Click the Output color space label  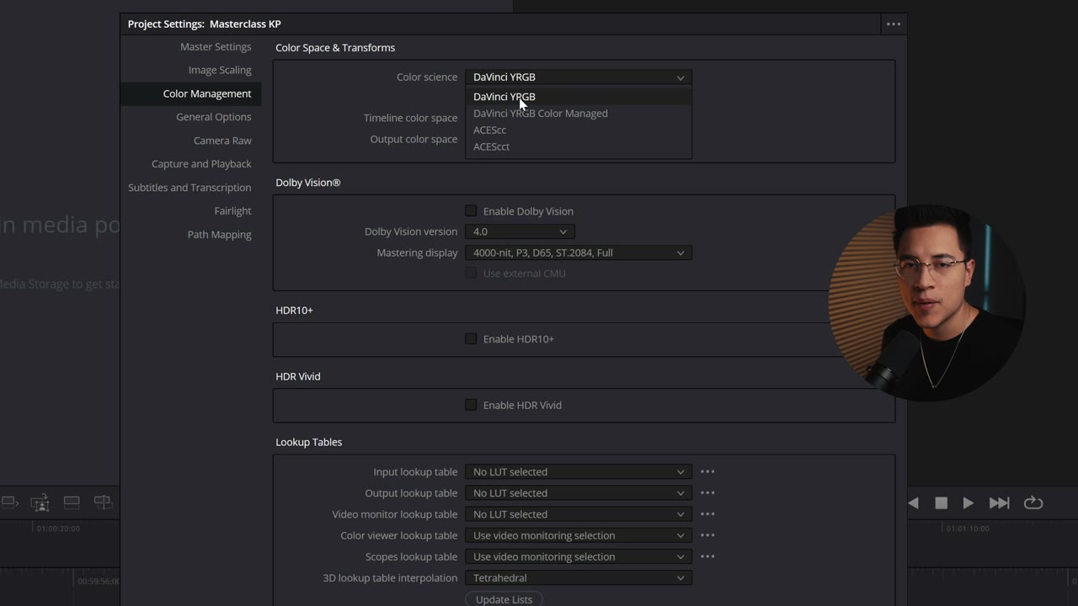click(x=414, y=140)
